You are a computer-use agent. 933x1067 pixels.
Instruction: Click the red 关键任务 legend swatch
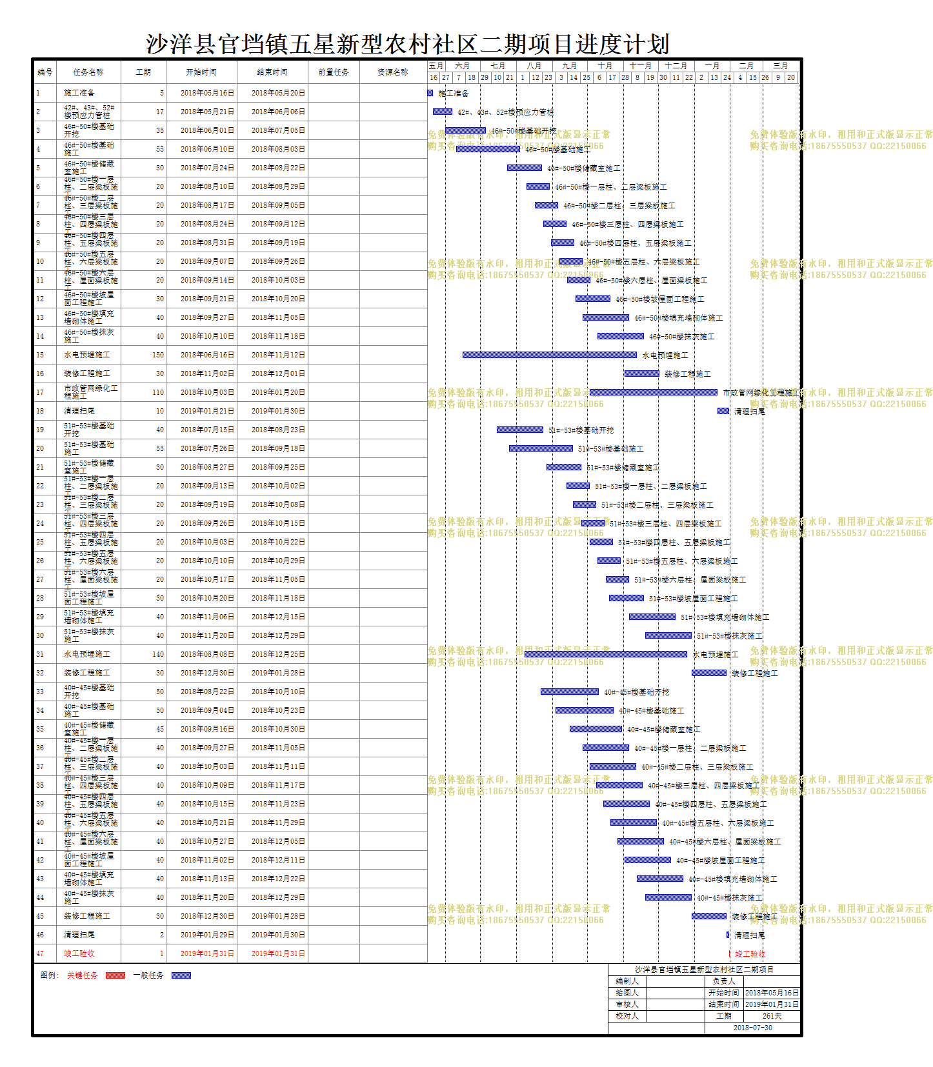[x=115, y=975]
